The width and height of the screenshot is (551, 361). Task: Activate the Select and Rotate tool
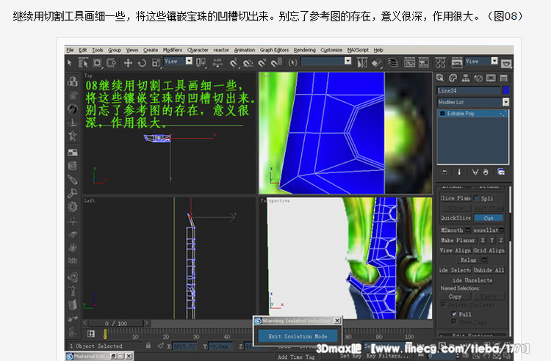pyautogui.click(x=142, y=63)
